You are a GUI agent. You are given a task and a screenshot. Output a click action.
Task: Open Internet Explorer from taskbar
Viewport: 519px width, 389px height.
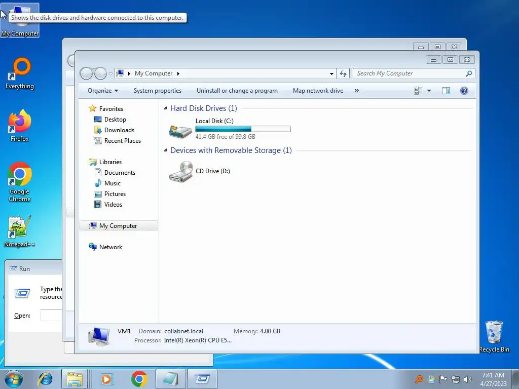click(45, 379)
